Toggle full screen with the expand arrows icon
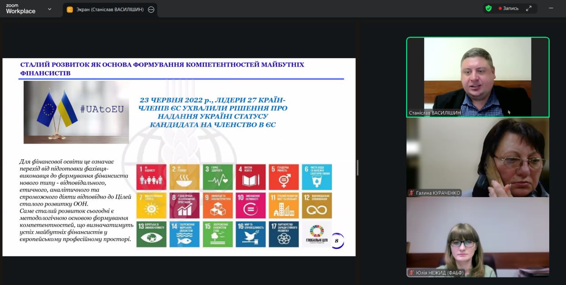566x285 pixels. pos(529,8)
